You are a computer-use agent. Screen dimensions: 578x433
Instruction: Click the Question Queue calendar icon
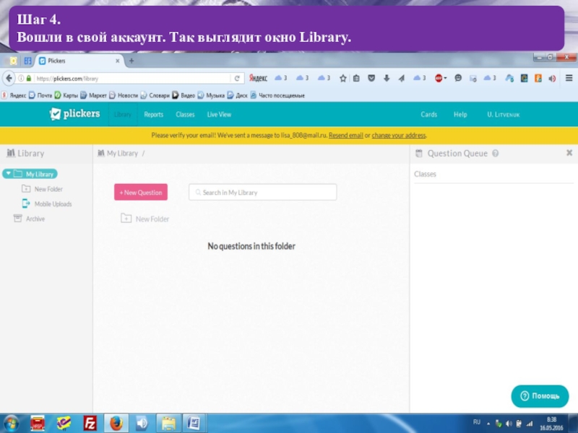pos(419,153)
